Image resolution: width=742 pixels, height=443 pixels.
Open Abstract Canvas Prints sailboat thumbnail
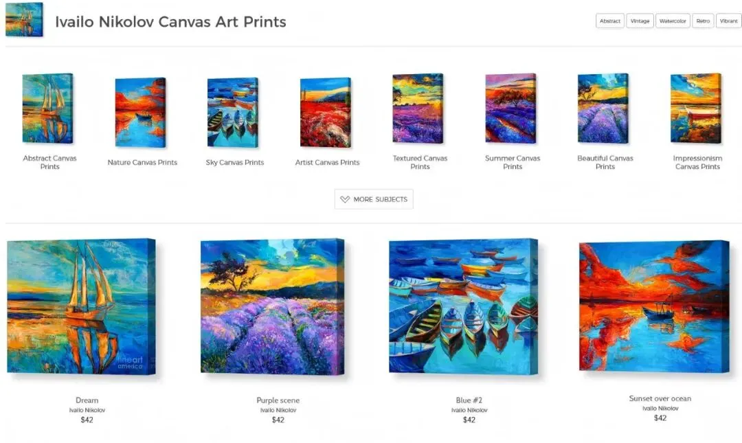click(x=48, y=109)
